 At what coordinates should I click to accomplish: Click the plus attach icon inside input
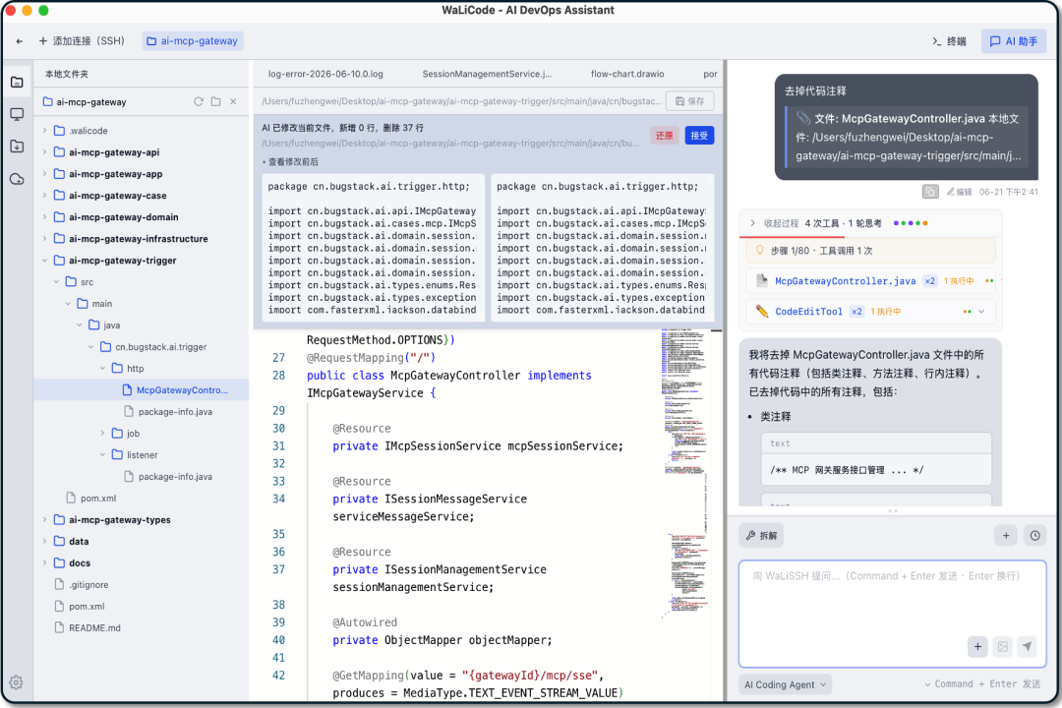pyautogui.click(x=977, y=646)
